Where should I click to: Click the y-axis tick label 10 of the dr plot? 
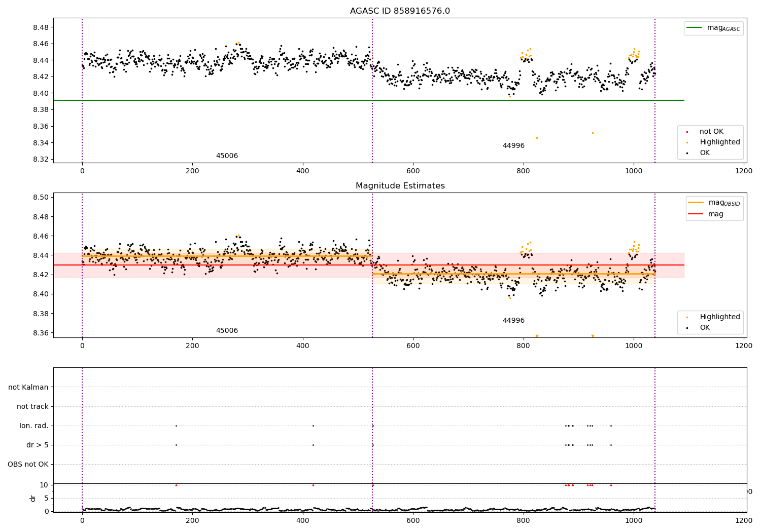coord(45,485)
